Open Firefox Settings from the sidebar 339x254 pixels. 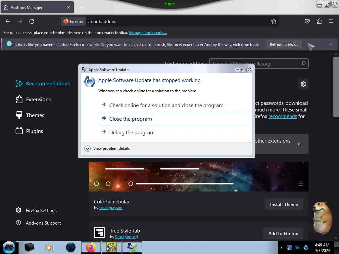[x=36, y=210]
